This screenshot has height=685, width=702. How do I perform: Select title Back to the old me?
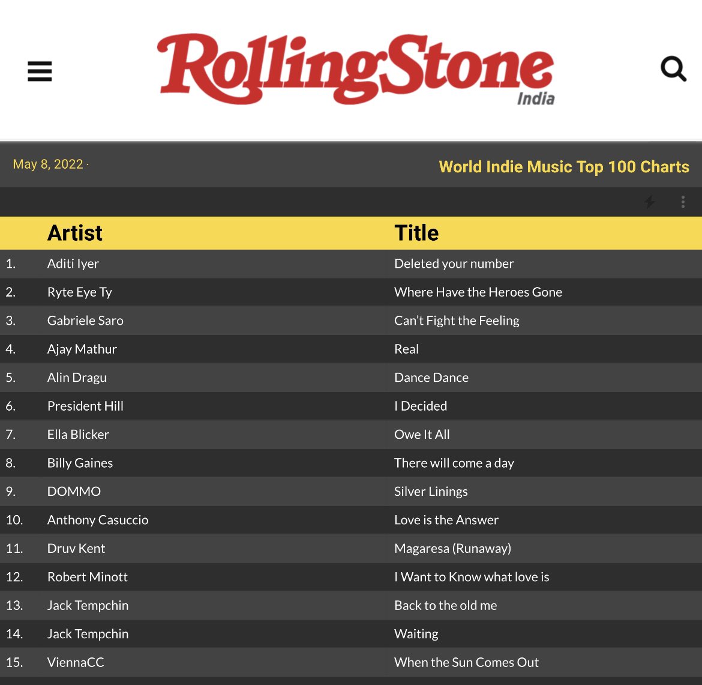[446, 605]
